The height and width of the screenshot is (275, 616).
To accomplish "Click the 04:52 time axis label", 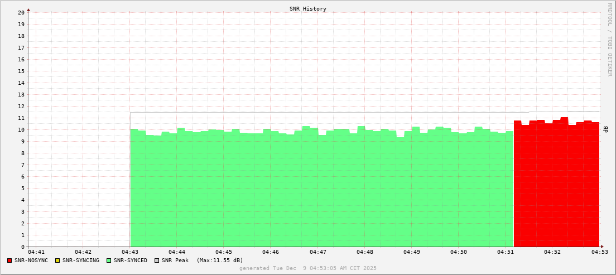I will click(x=552, y=253).
